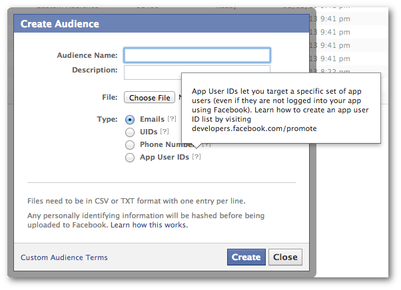The height and width of the screenshot is (290, 401).
Task: Open the Choose File button
Action: coord(150,98)
